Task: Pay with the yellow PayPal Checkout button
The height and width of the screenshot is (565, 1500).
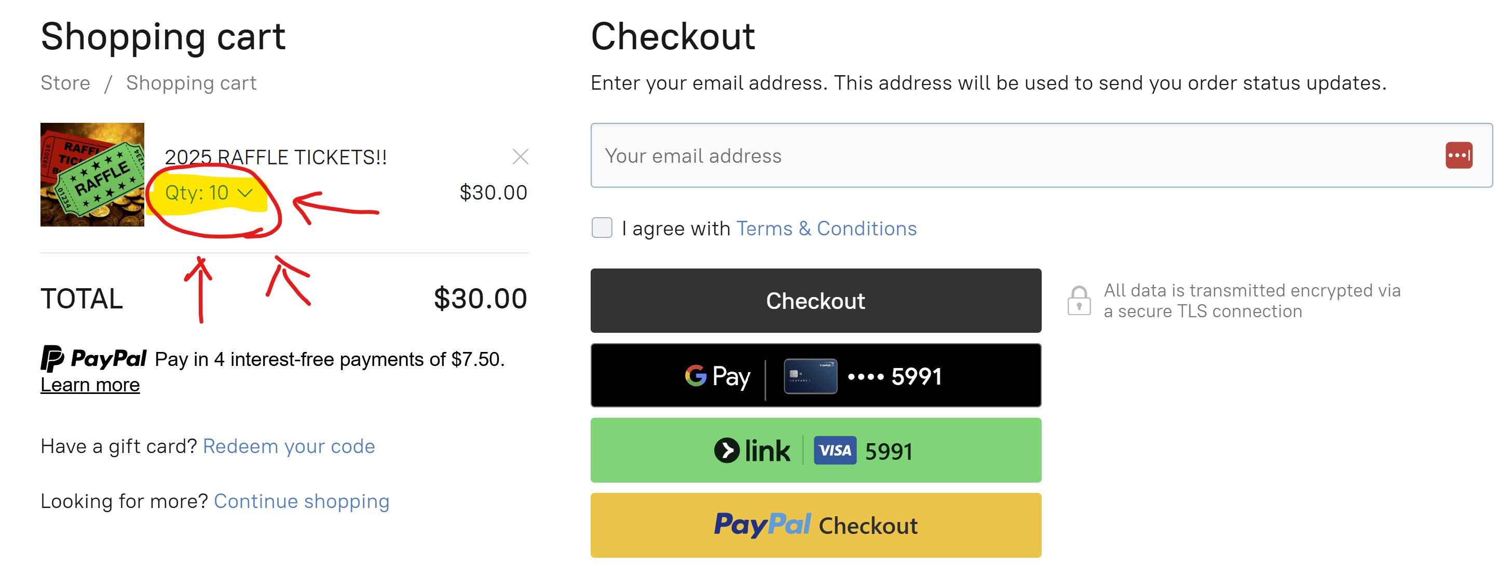Action: pyautogui.click(x=815, y=525)
